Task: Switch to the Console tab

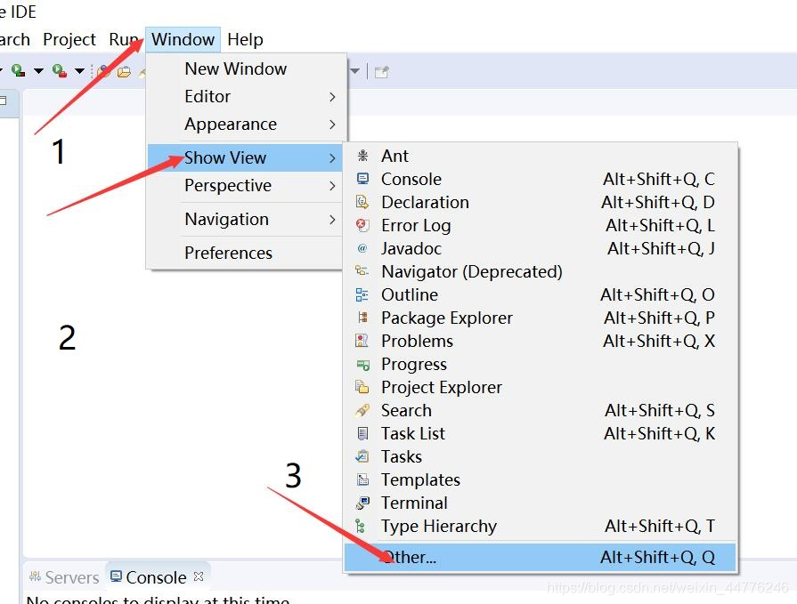Action: pos(157,577)
